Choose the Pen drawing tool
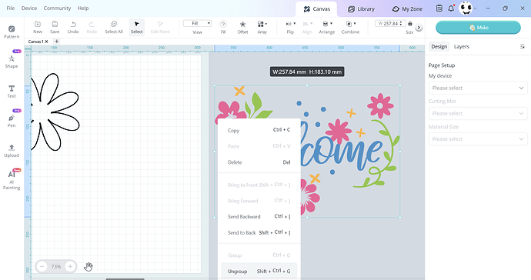531x280 pixels. (x=12, y=121)
